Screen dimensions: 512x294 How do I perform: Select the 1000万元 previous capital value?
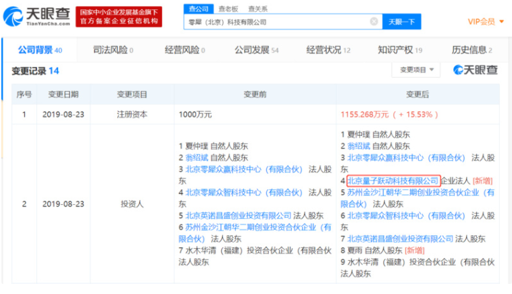point(195,114)
